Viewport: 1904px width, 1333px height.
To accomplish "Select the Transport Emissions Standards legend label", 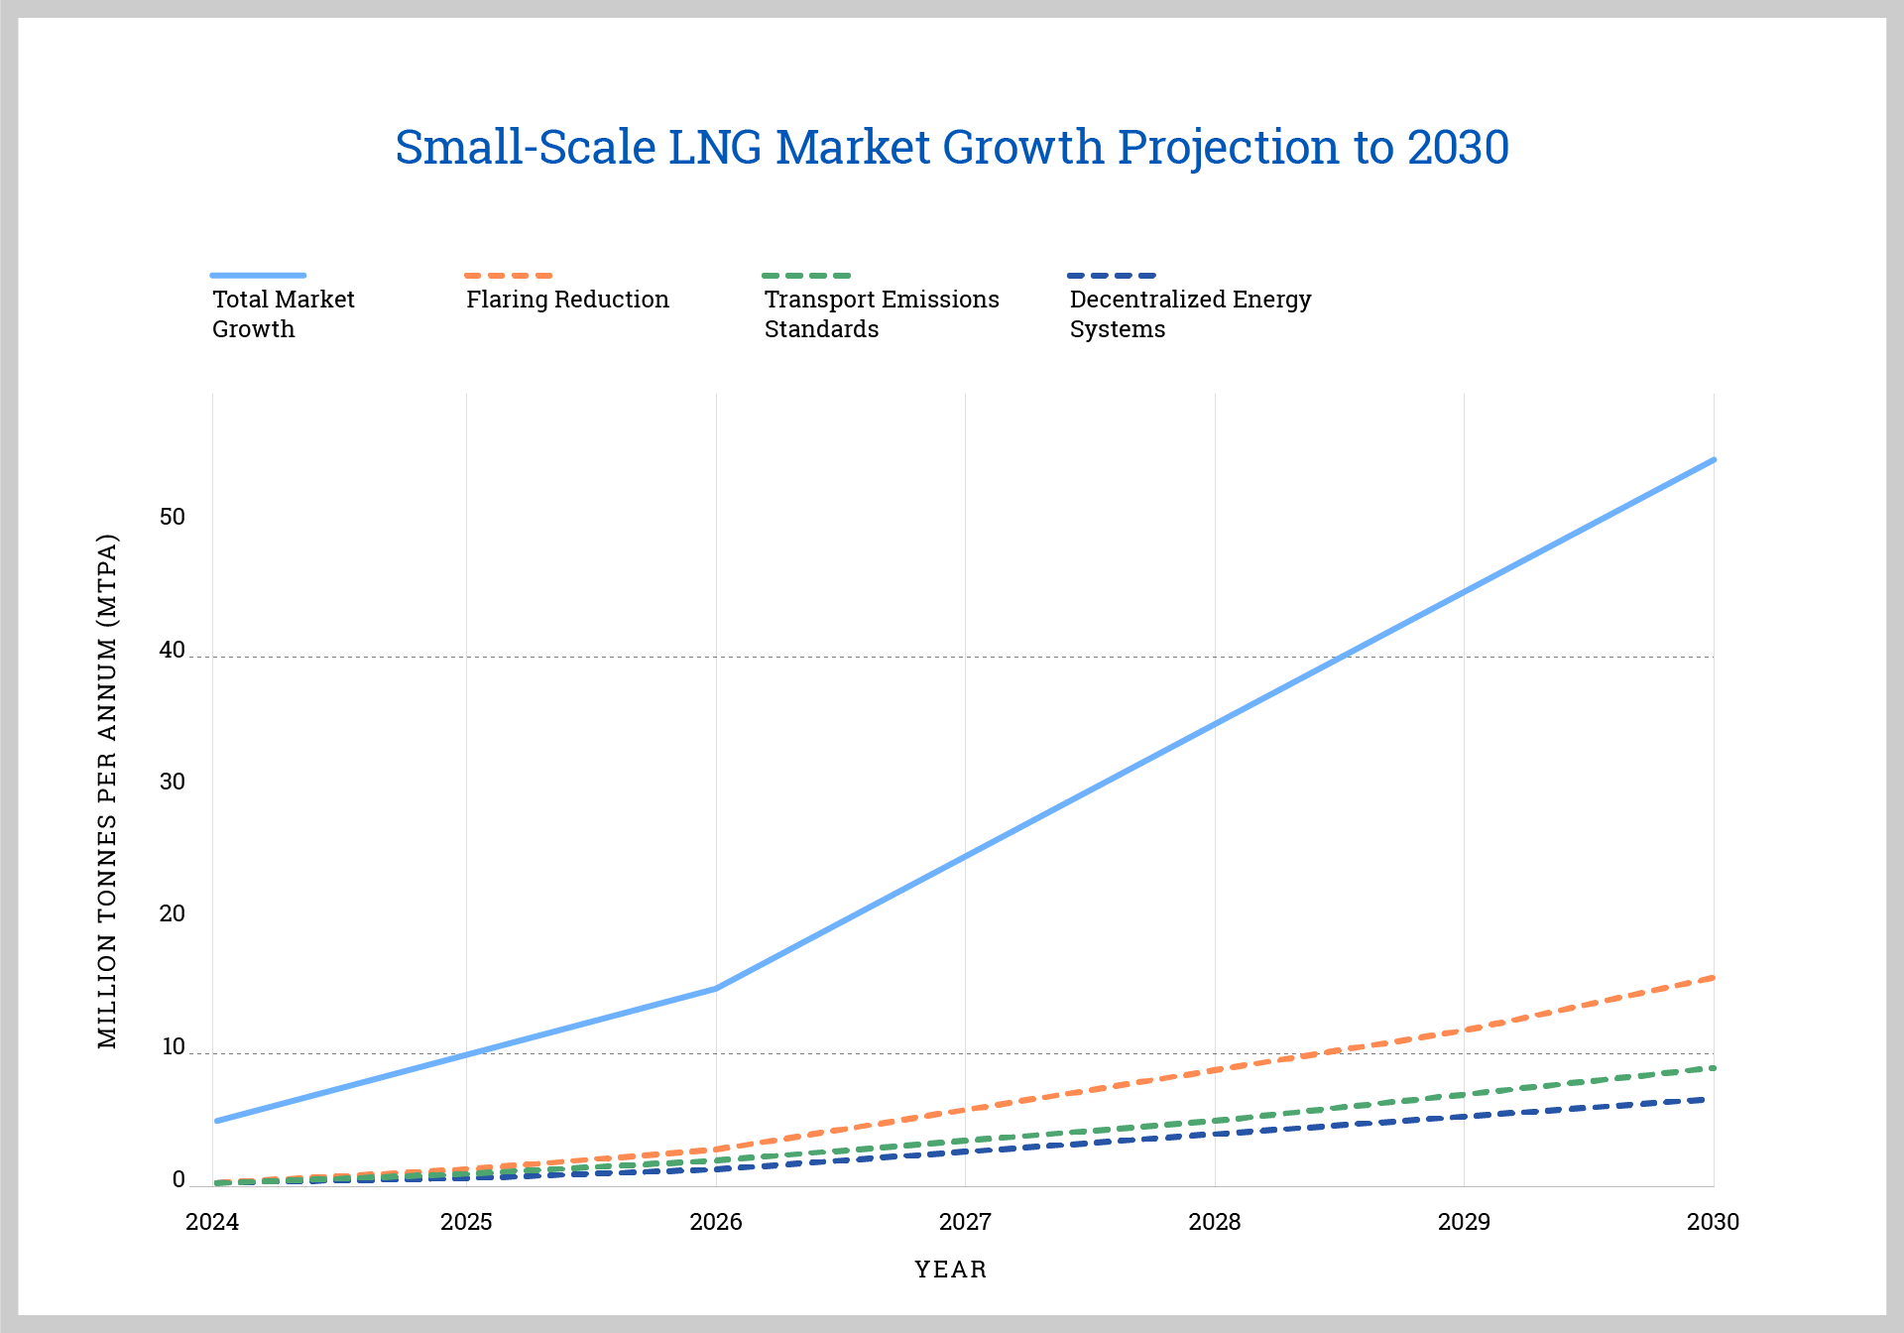I will [881, 313].
